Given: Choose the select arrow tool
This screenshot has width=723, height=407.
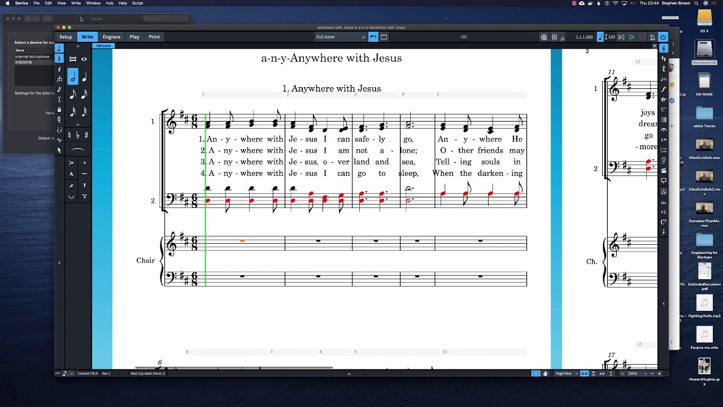Looking at the screenshot, I should click(59, 150).
